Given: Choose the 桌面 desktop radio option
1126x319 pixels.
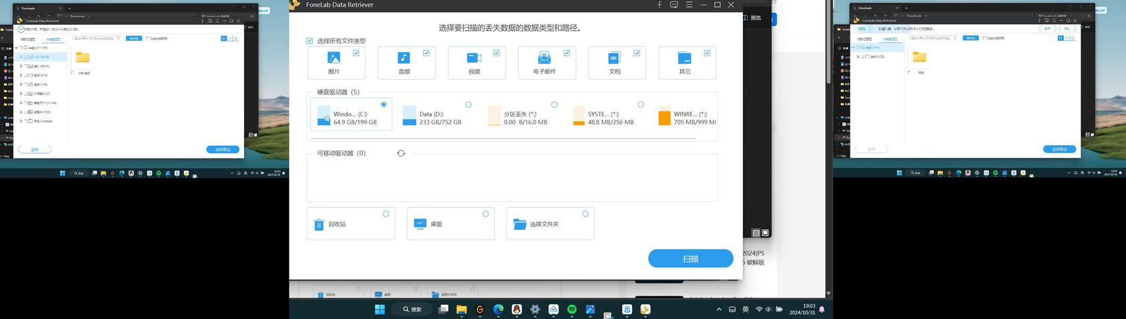Looking at the screenshot, I should (x=485, y=214).
